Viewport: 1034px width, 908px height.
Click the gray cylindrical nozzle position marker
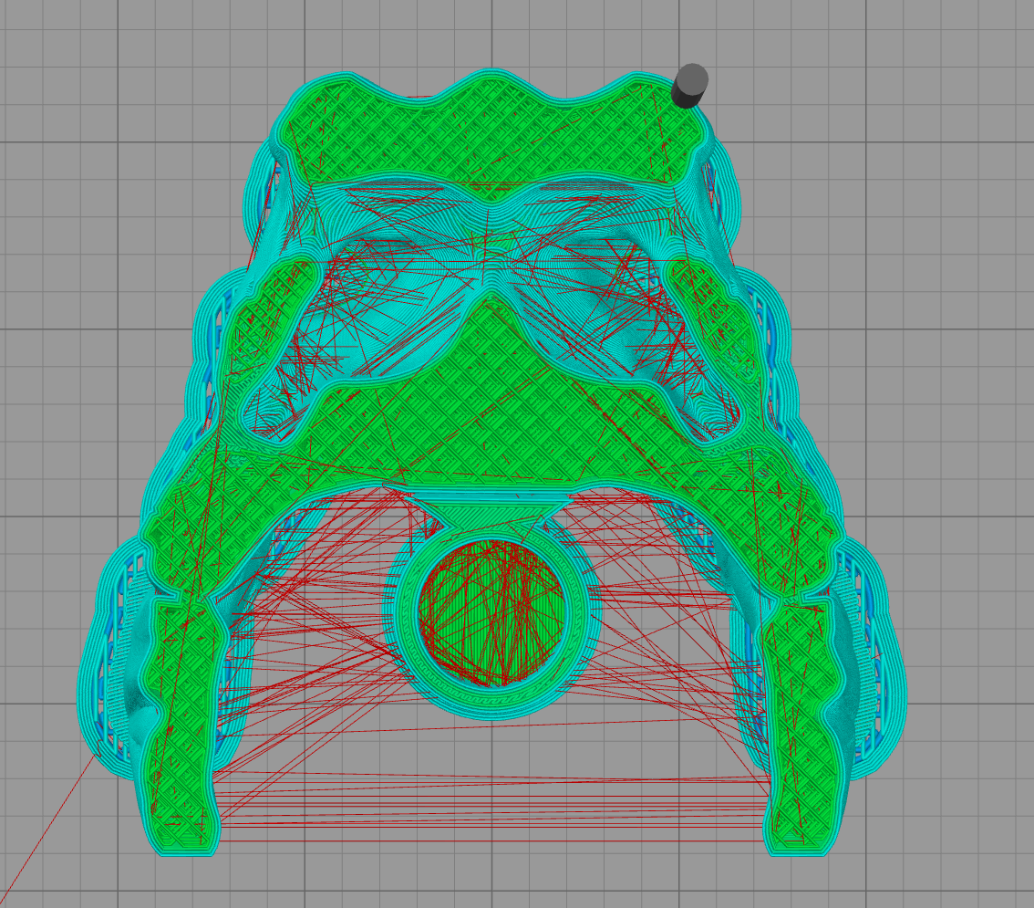pyautogui.click(x=689, y=86)
